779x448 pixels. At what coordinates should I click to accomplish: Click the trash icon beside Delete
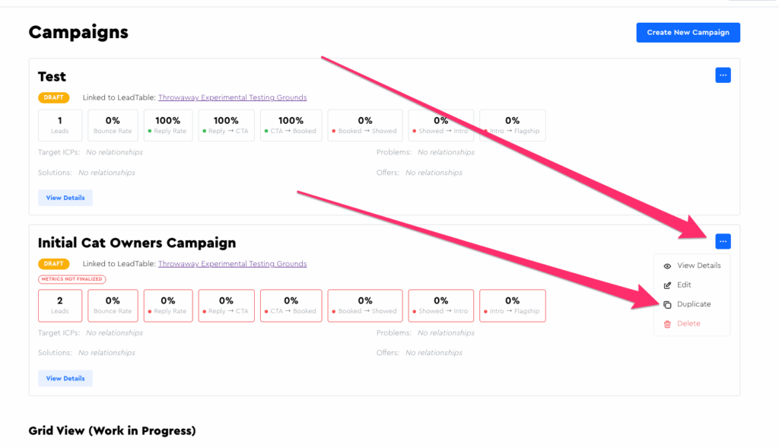[667, 324]
